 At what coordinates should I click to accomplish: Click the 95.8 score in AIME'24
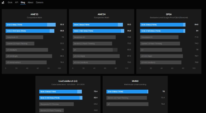click(129, 31)
